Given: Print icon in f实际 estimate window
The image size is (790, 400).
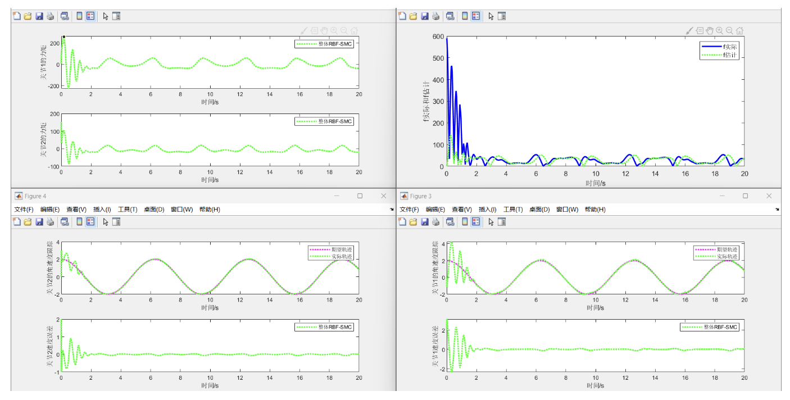Looking at the screenshot, I should 435,16.
